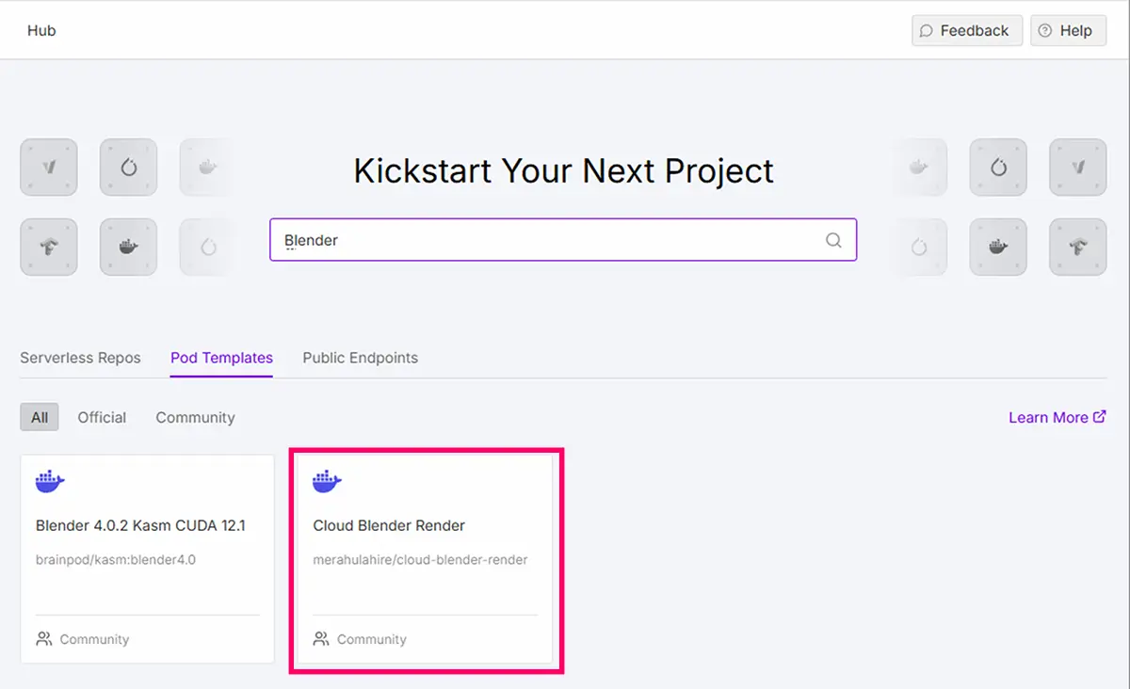Select the Pod Templates tab
Viewport: 1130px width, 689px height.
point(221,358)
